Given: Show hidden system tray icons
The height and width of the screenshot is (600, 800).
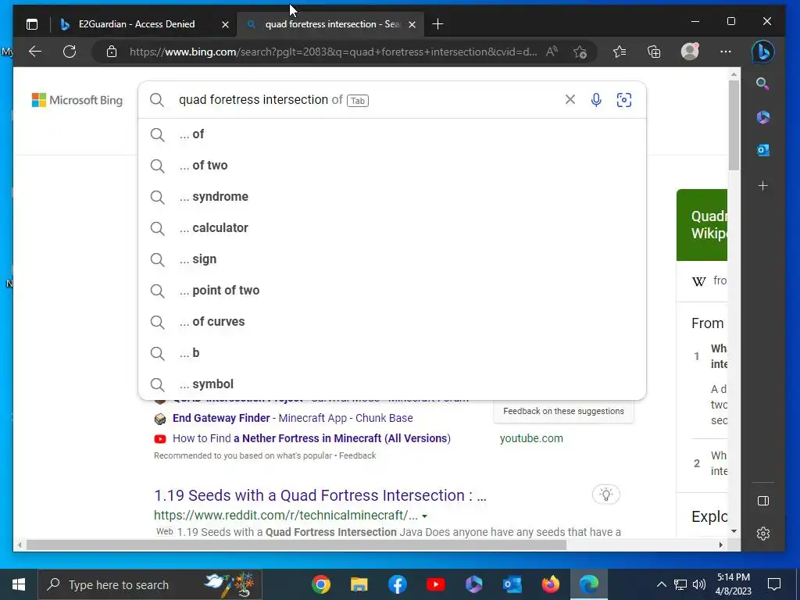Looking at the screenshot, I should point(661,584).
